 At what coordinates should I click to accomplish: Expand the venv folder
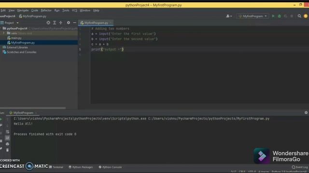click(x=3, y=33)
